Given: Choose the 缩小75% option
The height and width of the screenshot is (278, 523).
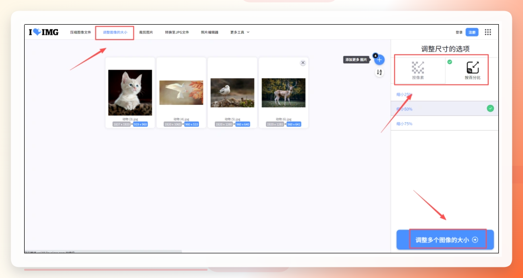Looking at the screenshot, I should [445, 123].
